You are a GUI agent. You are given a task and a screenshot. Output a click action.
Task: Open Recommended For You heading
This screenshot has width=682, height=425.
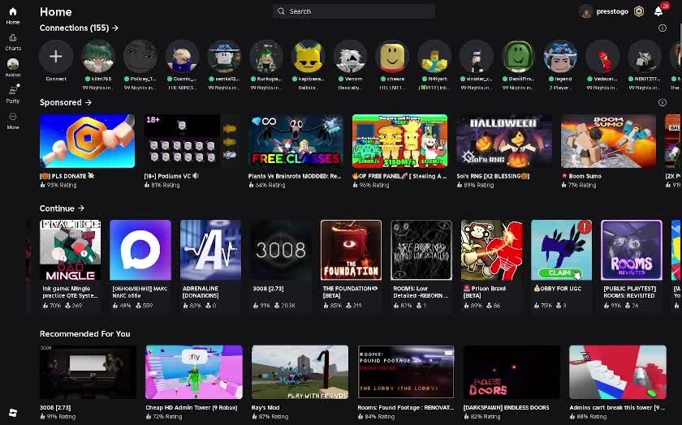point(84,333)
